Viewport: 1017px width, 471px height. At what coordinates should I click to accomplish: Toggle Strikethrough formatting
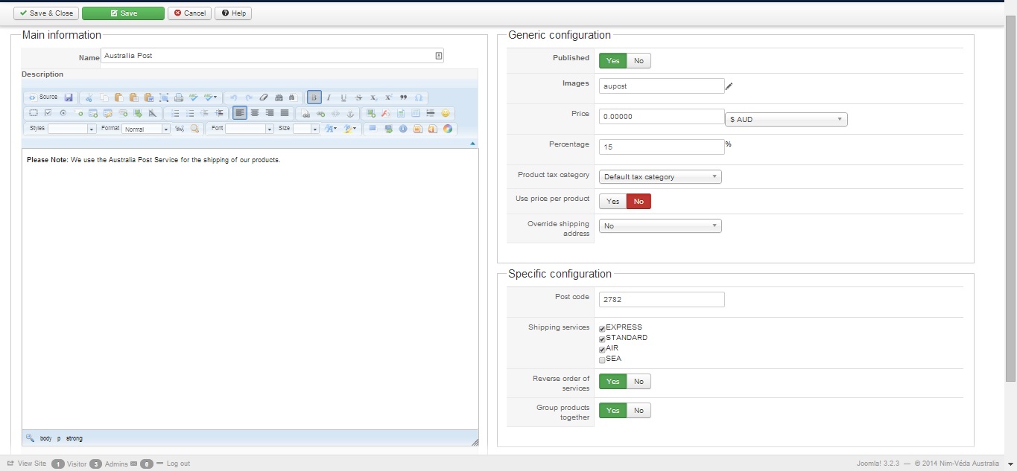358,97
